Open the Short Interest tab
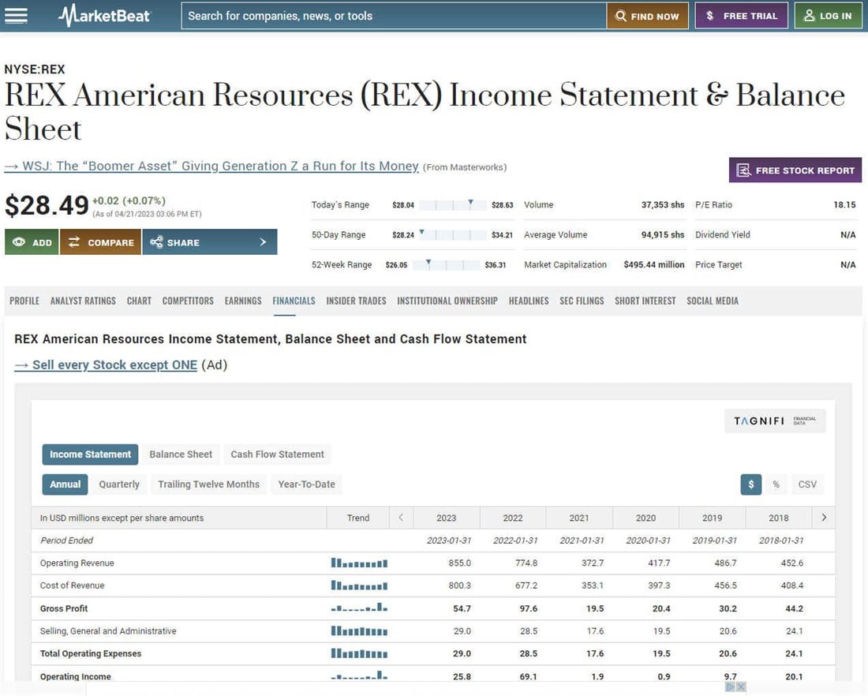Viewport: 868px width, 696px height. [645, 301]
